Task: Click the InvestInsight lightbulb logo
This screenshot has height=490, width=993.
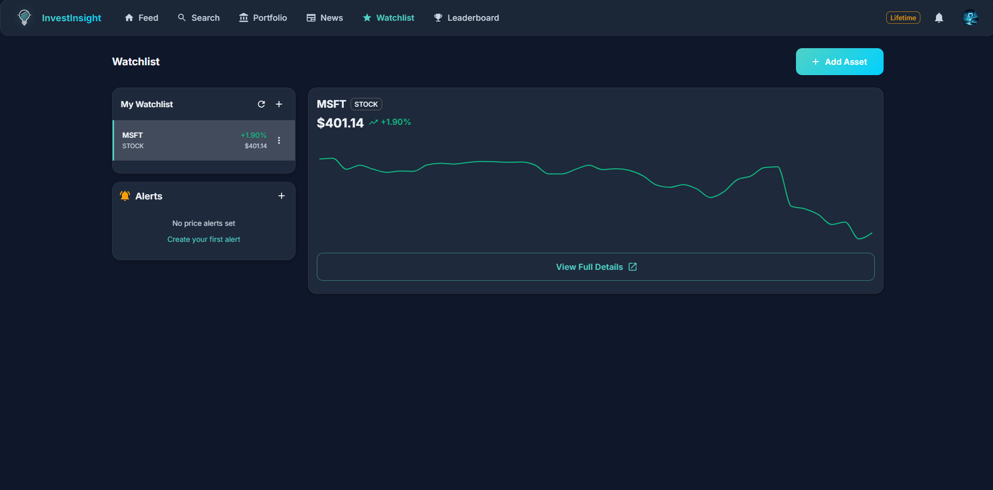Action: (24, 18)
